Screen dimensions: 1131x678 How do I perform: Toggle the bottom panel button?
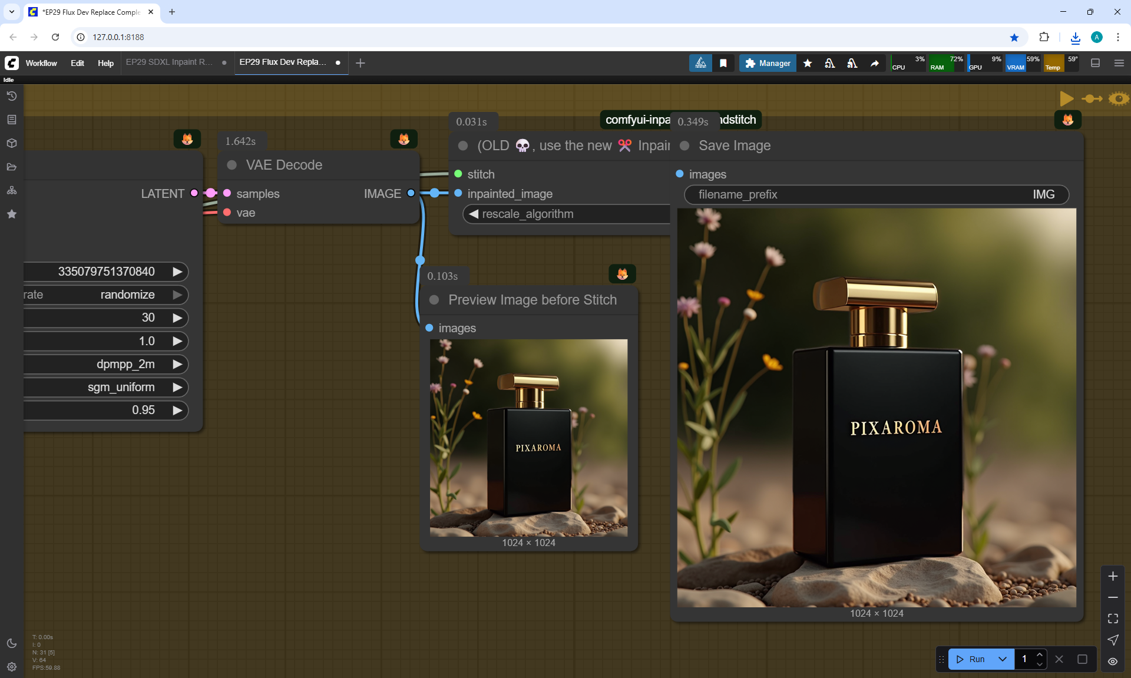click(x=1096, y=63)
